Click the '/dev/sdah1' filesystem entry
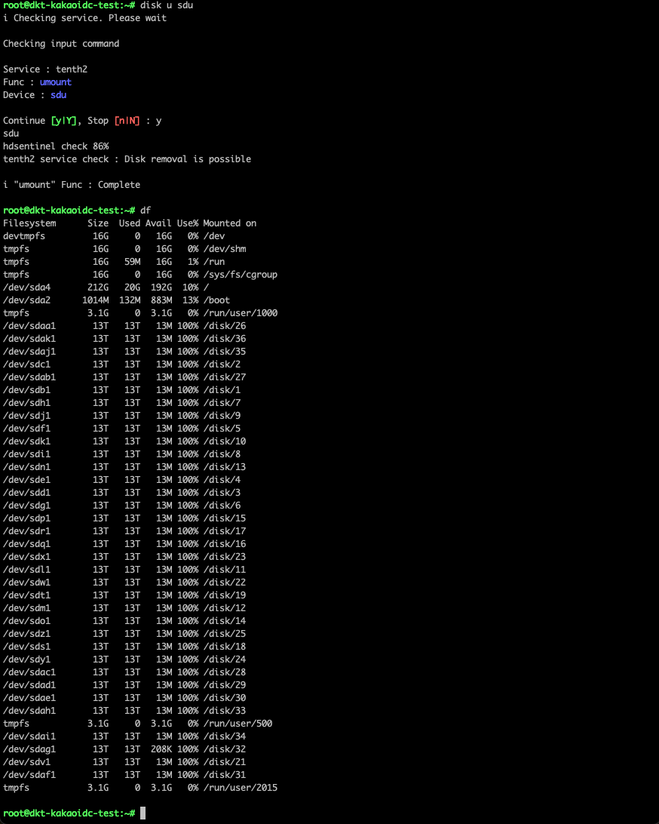Screen dimensions: 659x824 pos(29,711)
